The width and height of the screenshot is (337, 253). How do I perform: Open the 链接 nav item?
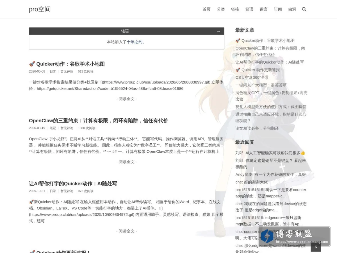coord(235,9)
